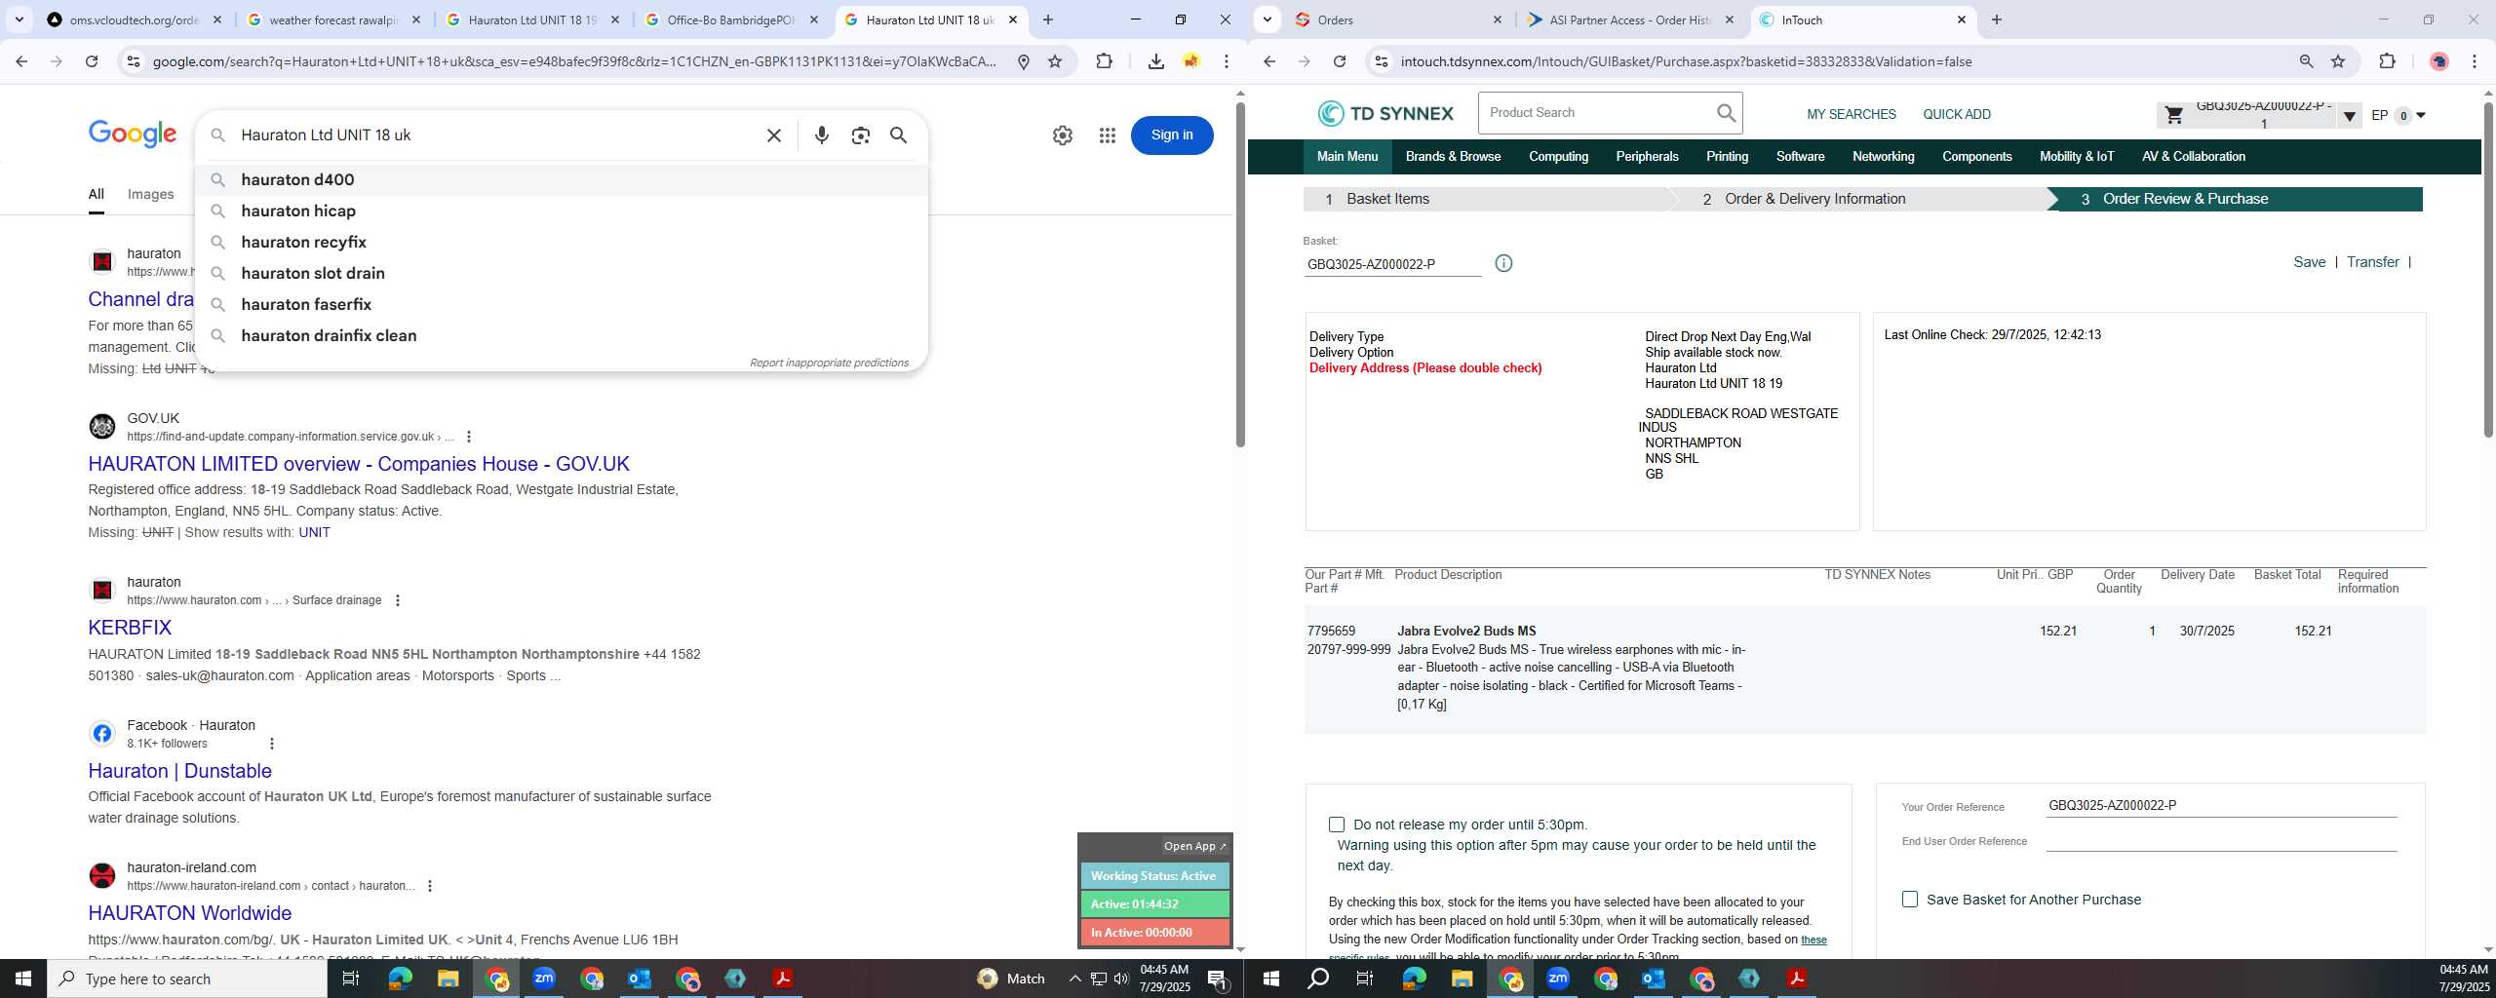Open Windows Start menu on left taskbar

[x=23, y=979]
